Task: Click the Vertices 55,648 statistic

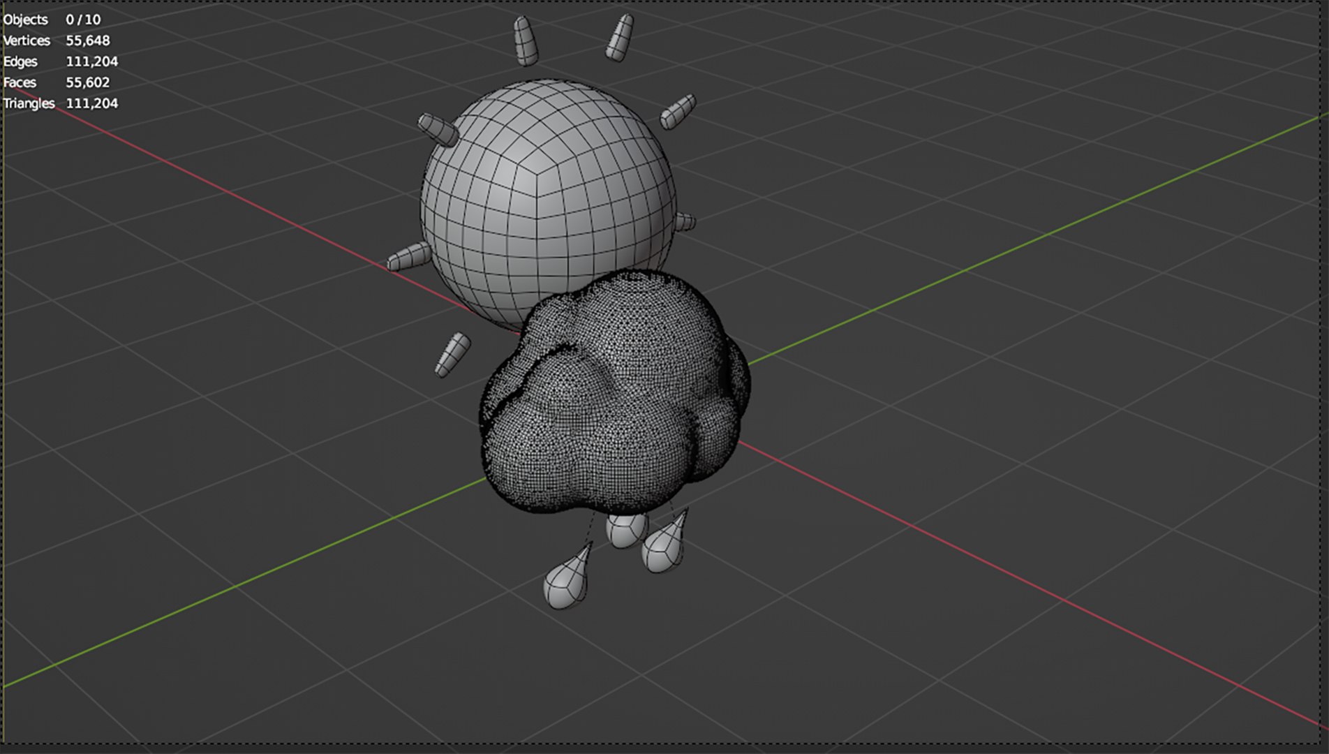Action: coord(57,40)
